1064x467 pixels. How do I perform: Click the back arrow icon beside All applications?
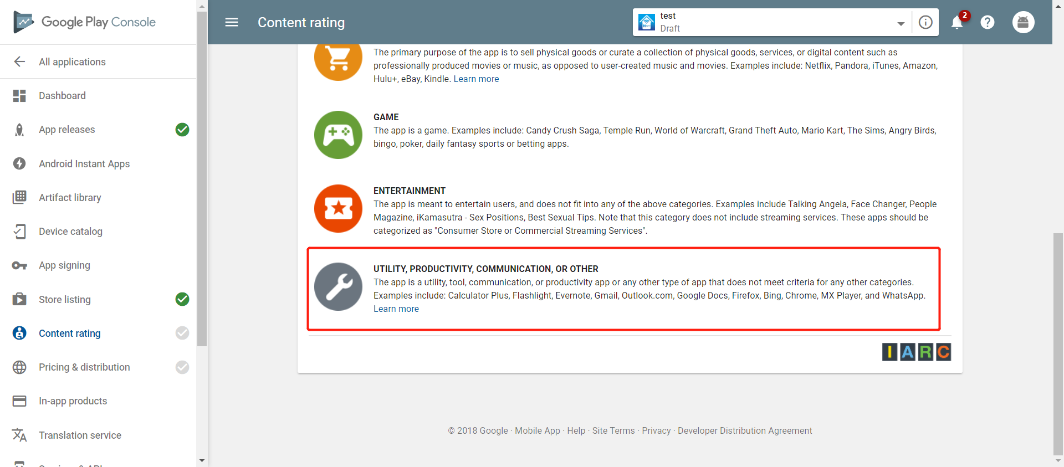[19, 61]
